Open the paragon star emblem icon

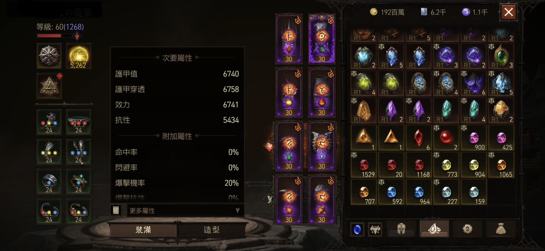(49, 56)
